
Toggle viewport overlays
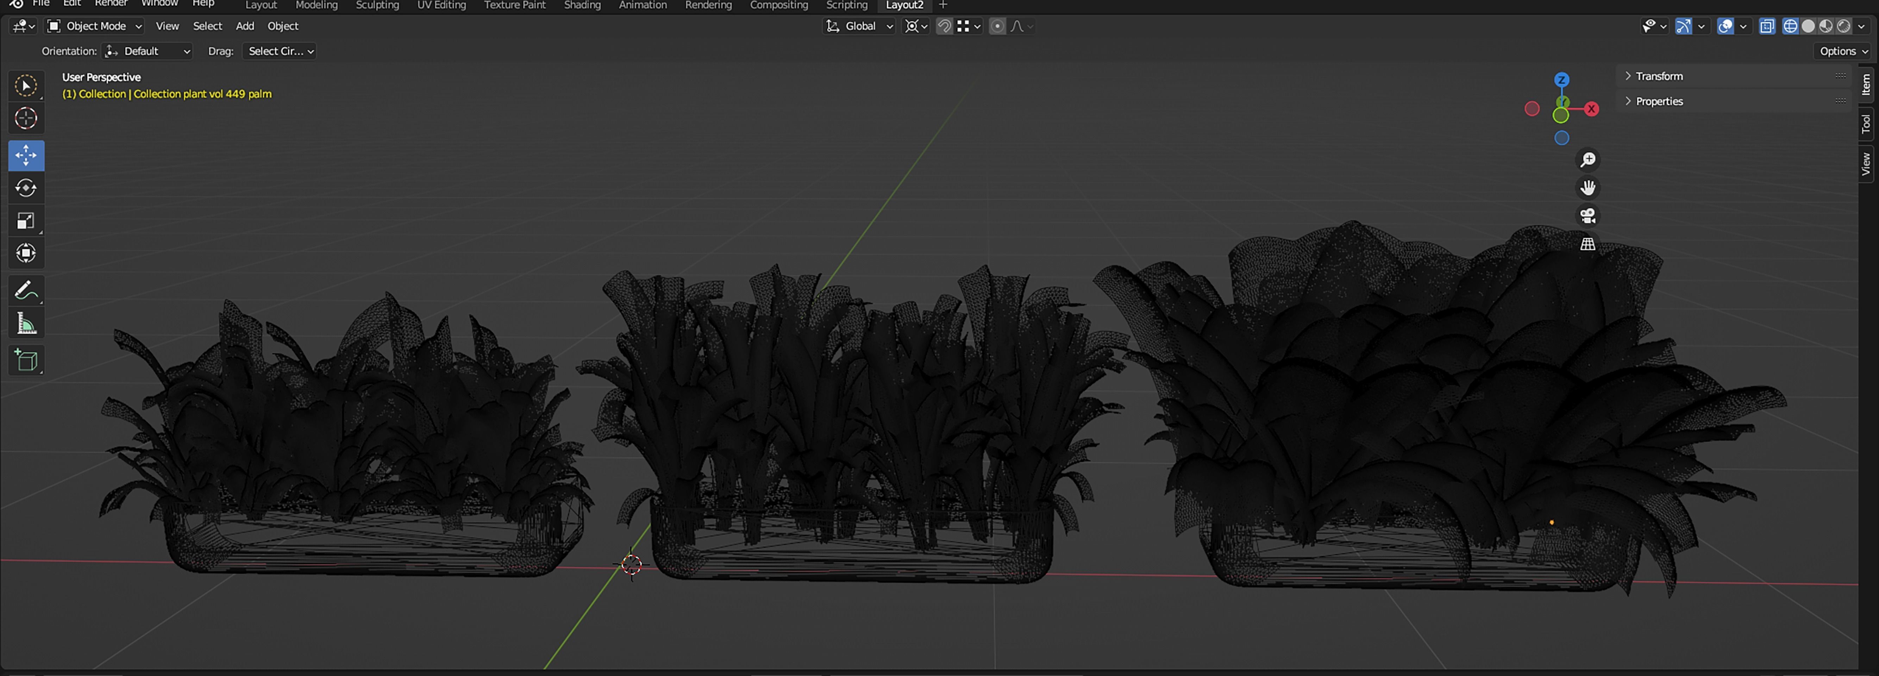pos(1725,26)
